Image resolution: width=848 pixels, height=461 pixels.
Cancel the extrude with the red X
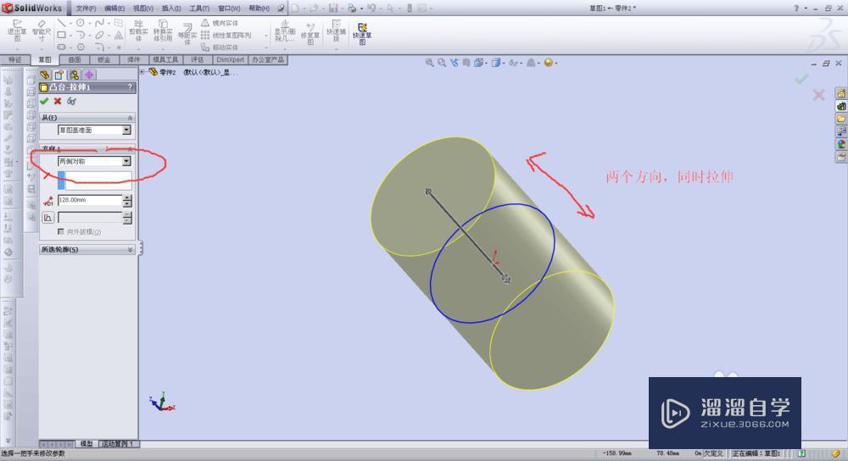point(58,101)
